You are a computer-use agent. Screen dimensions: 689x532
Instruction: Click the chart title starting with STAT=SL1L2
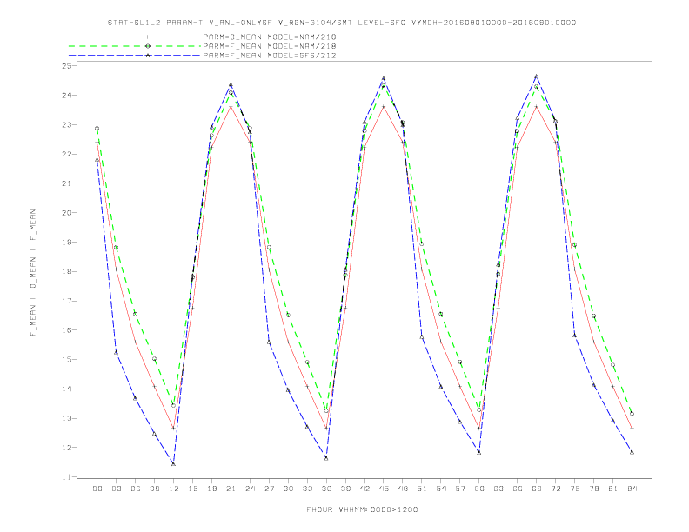(x=342, y=23)
